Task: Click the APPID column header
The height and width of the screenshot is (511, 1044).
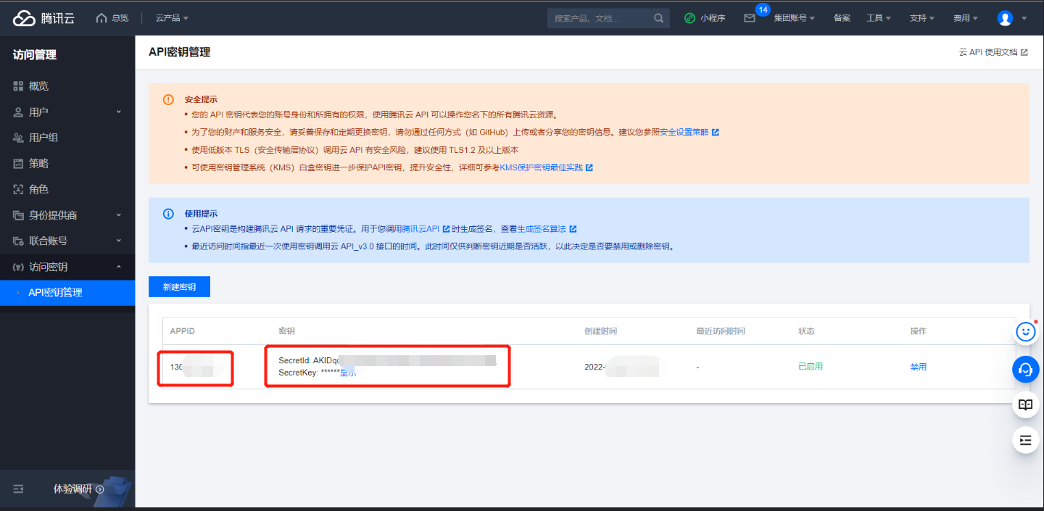Action: pyautogui.click(x=182, y=331)
